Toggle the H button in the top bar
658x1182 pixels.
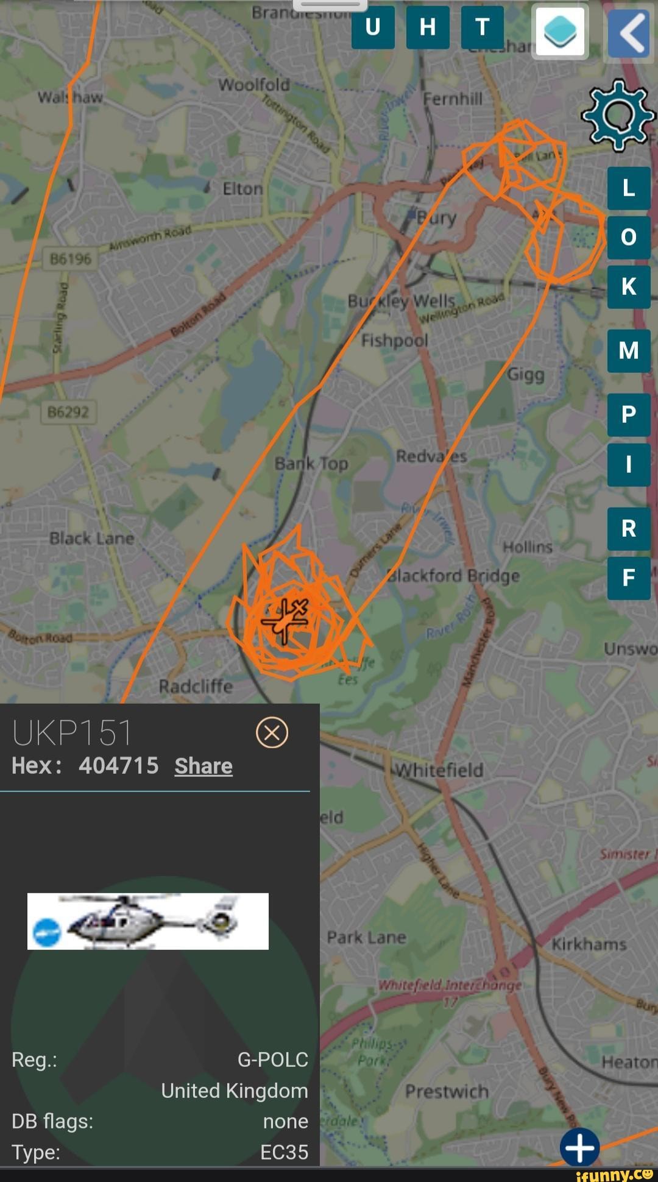(428, 27)
